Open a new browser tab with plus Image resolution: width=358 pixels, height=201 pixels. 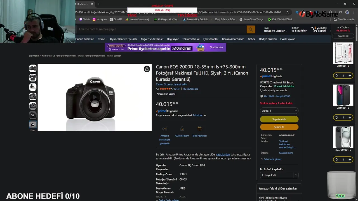[99, 4]
